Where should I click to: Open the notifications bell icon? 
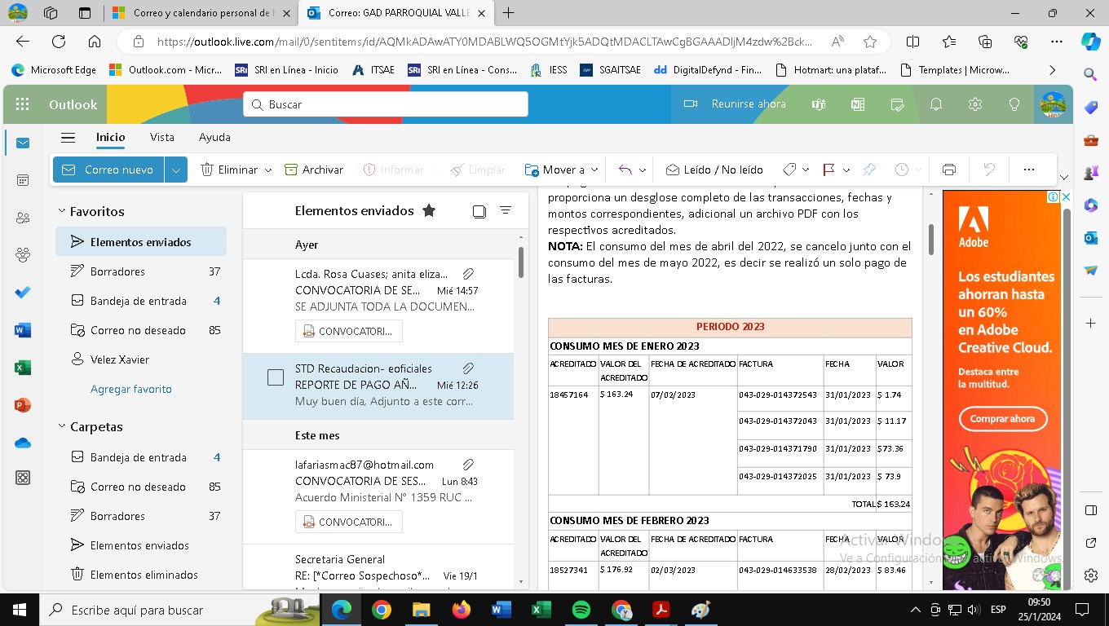coord(936,104)
